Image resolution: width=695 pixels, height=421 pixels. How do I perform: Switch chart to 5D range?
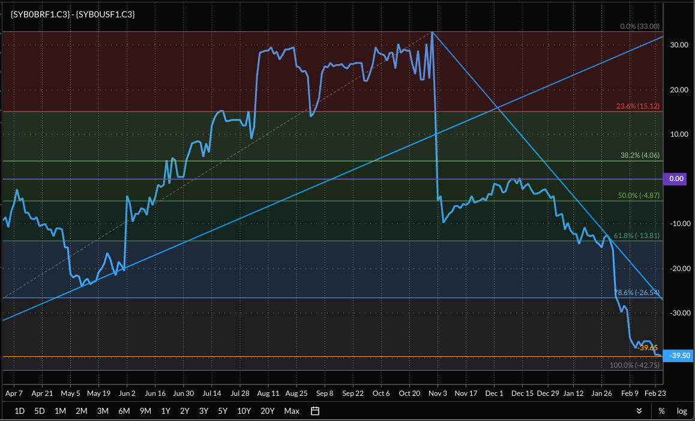tap(40, 411)
